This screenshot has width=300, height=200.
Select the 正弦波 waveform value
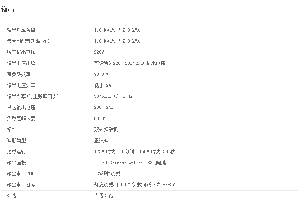[x=101, y=140]
